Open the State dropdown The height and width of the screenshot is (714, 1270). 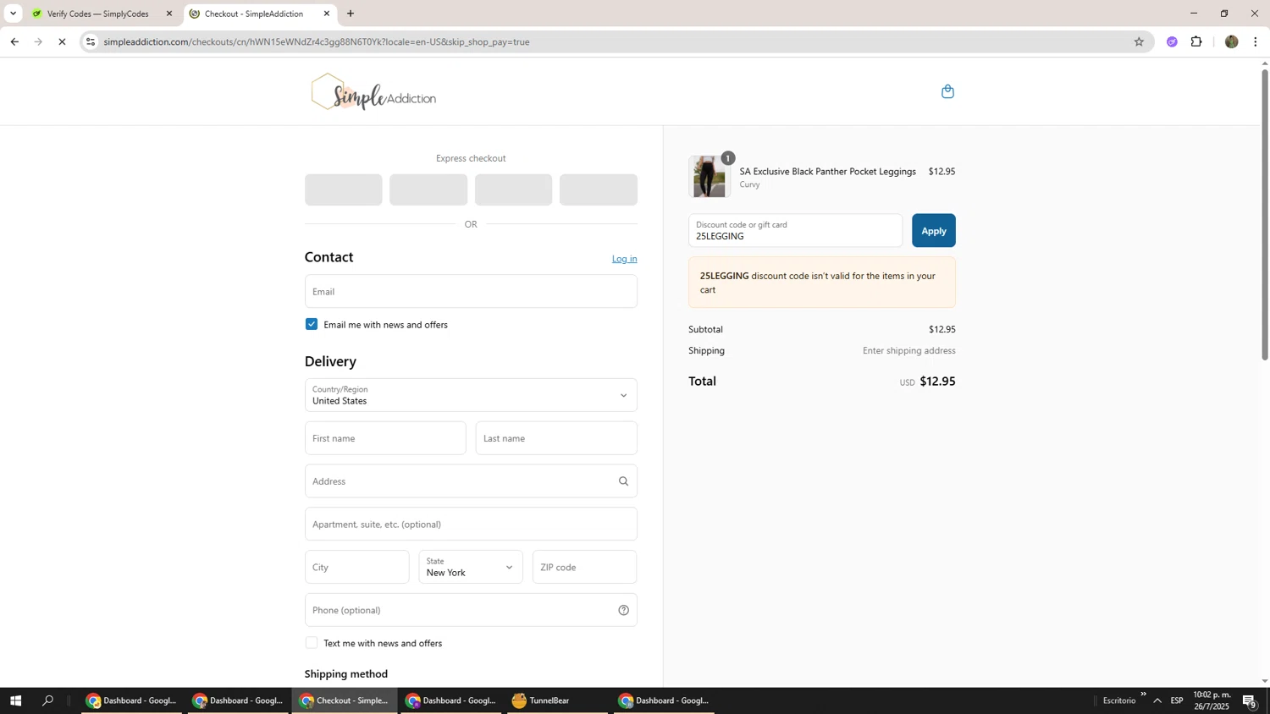471,567
